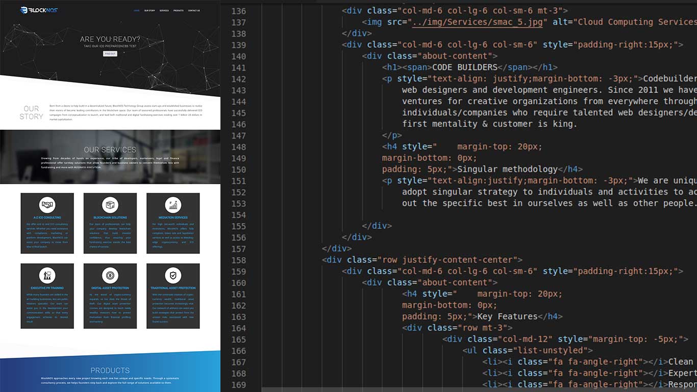Click line number 169 in the gutter
Viewport: 697px width, 392px height.
238,384
